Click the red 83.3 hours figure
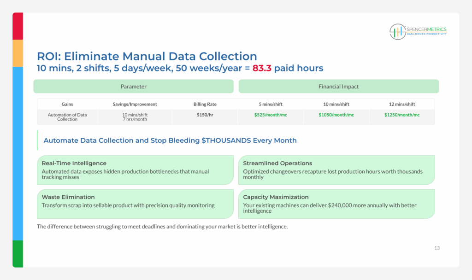This screenshot has width=472, height=280. 262,68
